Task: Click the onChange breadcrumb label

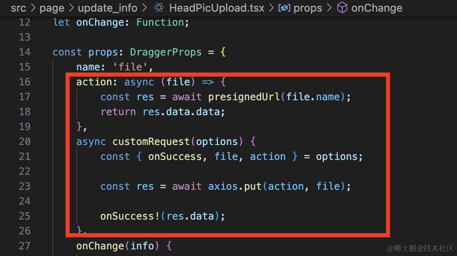Action: click(377, 8)
